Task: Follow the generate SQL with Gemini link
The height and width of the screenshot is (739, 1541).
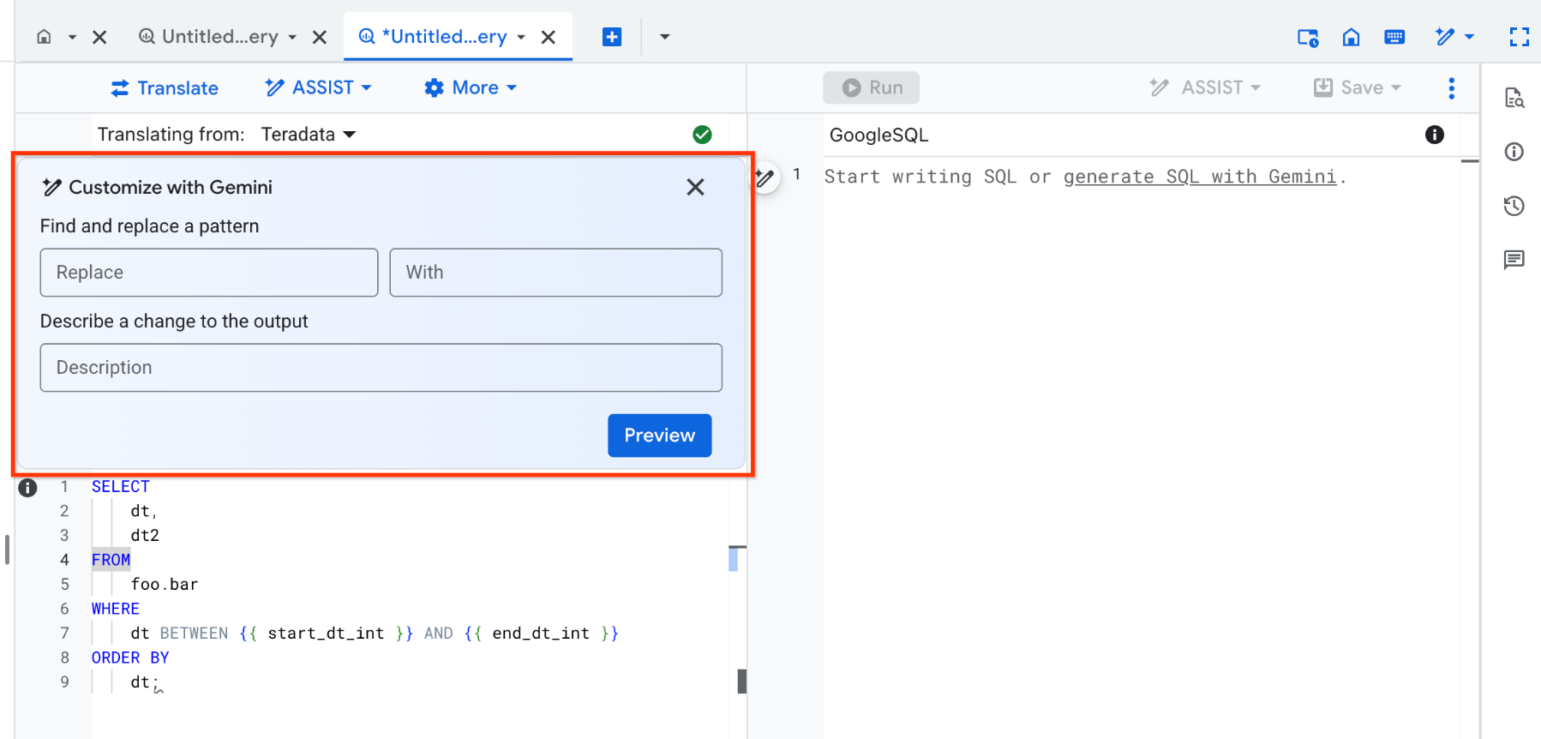Action: click(x=1199, y=177)
